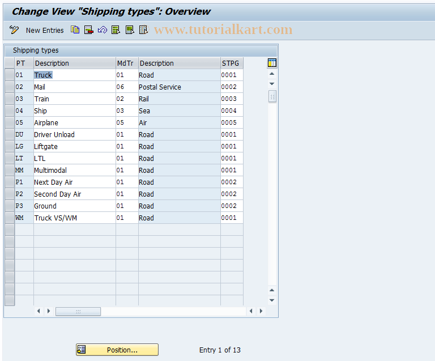The width and height of the screenshot is (435, 361).
Task: Select row LT LTL with row selector
Action: (10, 159)
